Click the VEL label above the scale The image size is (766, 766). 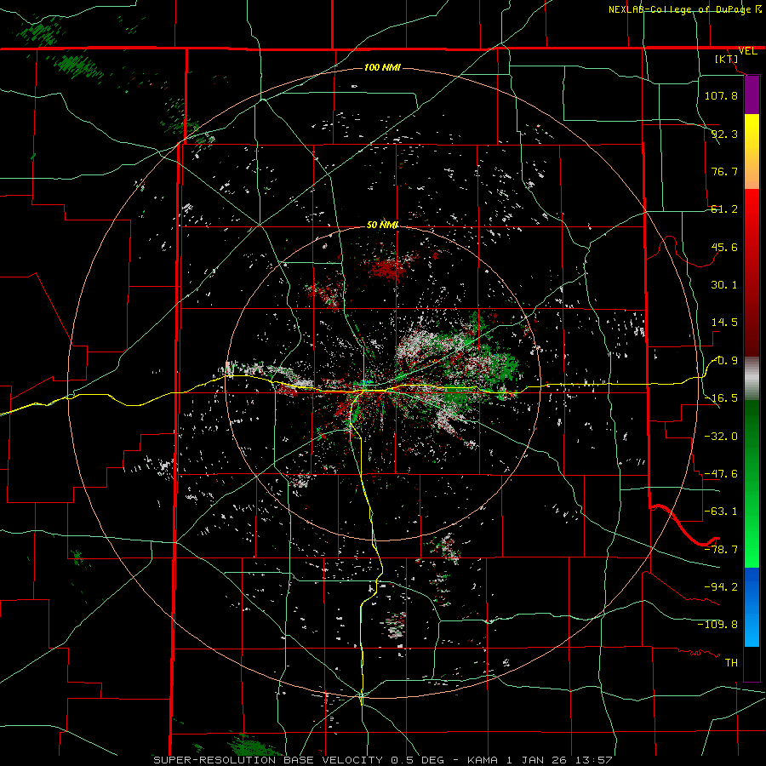click(747, 51)
